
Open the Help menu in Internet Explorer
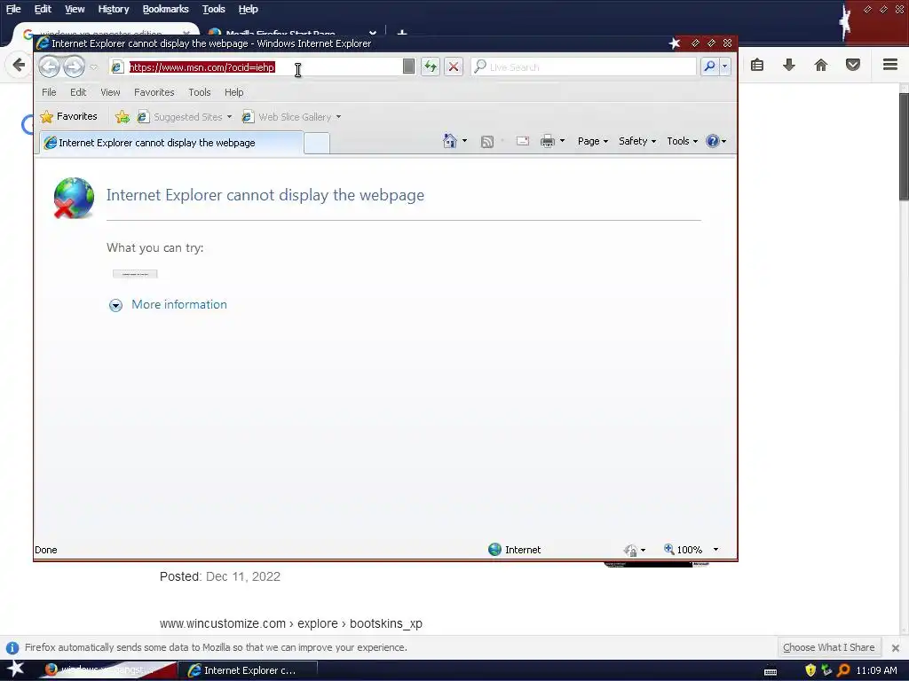(234, 92)
